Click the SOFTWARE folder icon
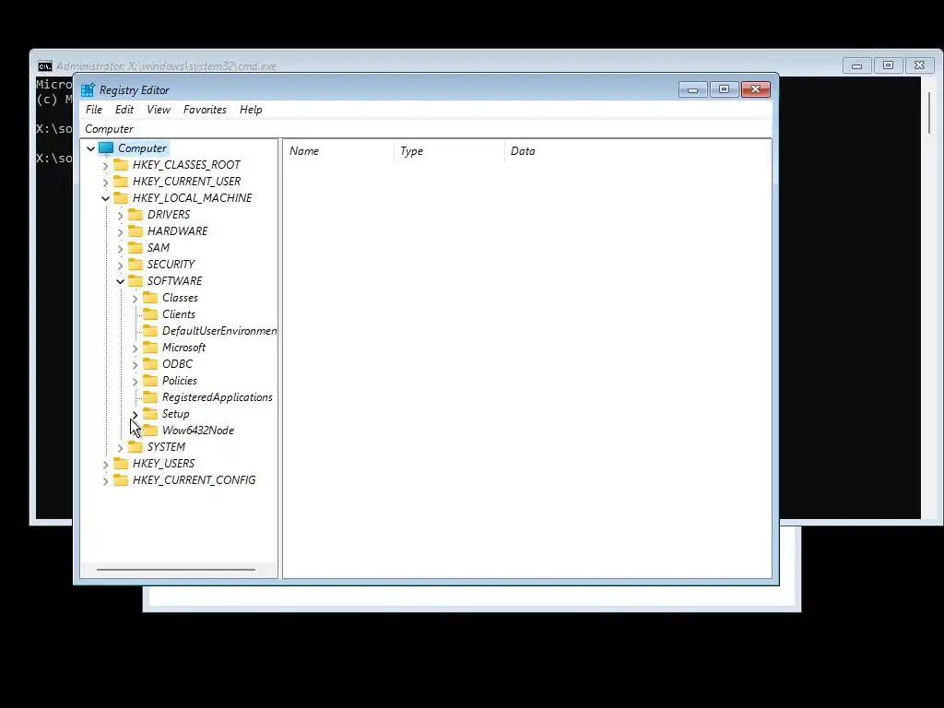This screenshot has width=944, height=708. click(136, 281)
